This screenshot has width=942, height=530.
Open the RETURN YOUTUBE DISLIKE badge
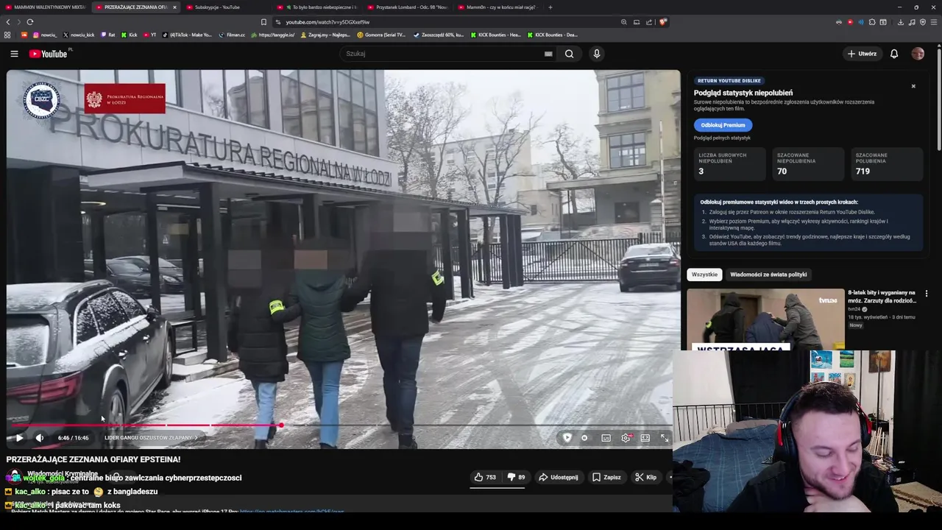tap(729, 81)
